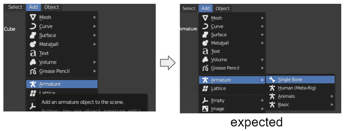Click the Text 'a' icon in right menu
Viewport: 345px width, 131px height.
tap(205, 51)
